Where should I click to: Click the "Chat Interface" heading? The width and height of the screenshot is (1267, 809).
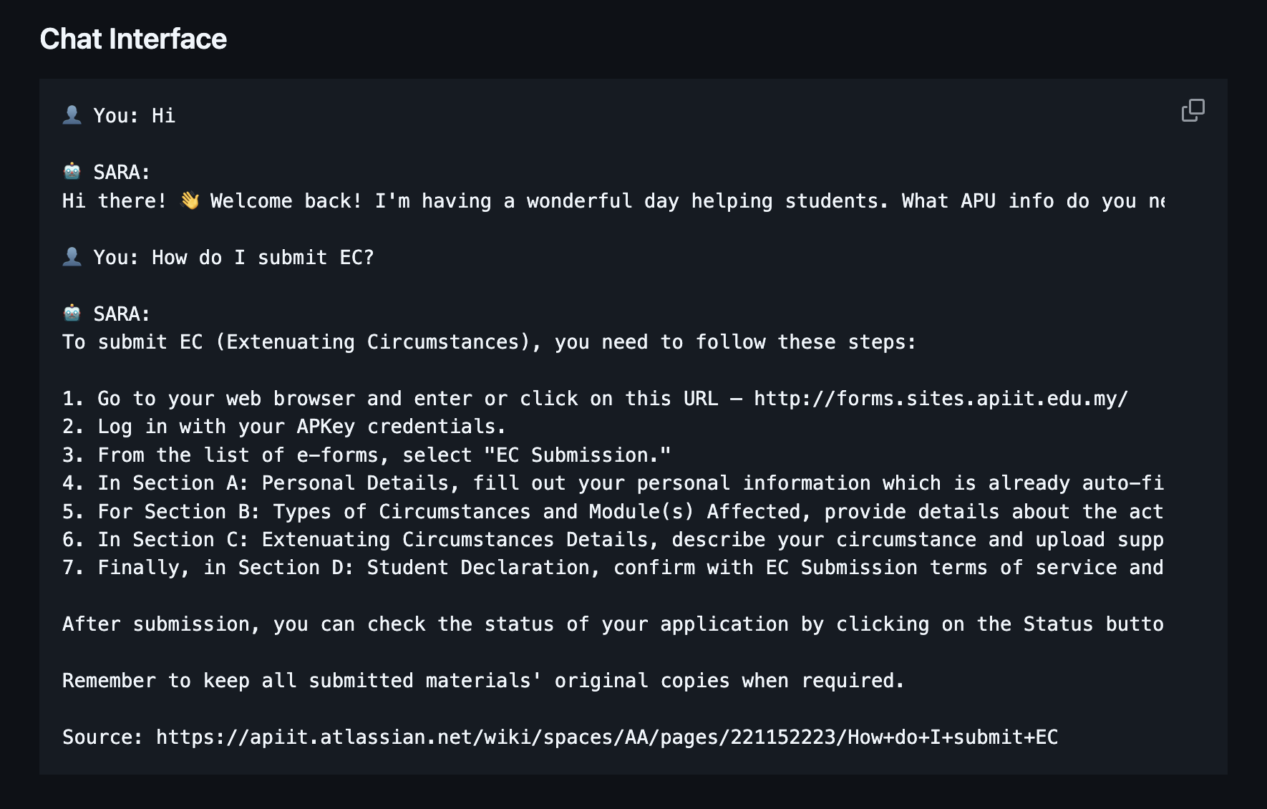[x=133, y=39]
